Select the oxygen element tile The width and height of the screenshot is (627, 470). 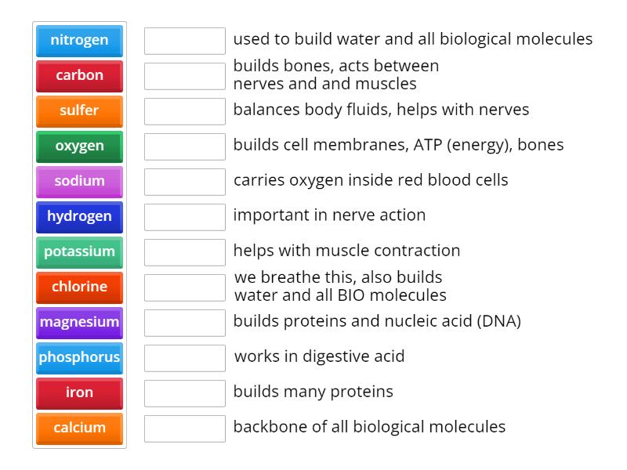(78, 146)
